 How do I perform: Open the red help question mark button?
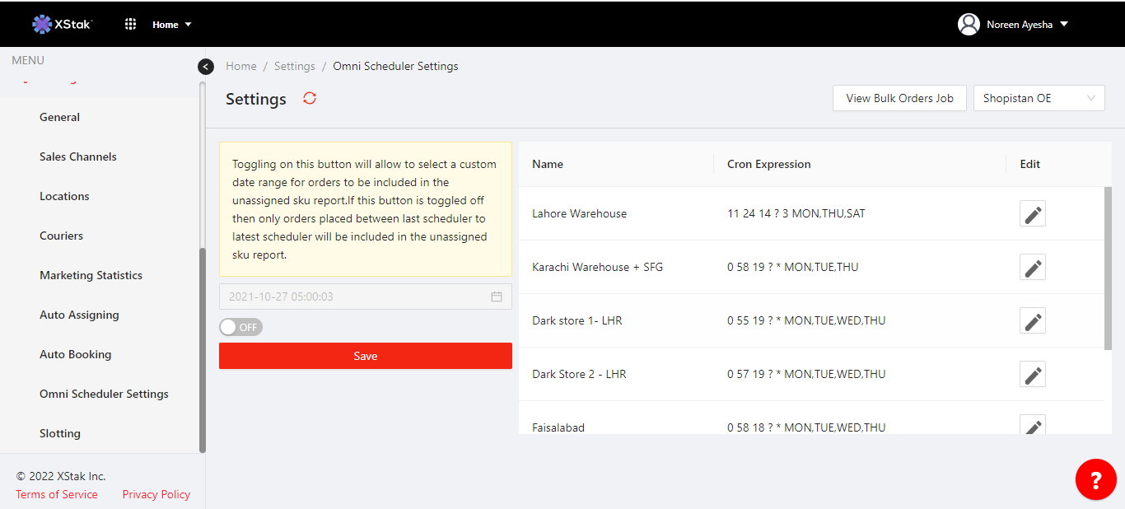tap(1095, 479)
